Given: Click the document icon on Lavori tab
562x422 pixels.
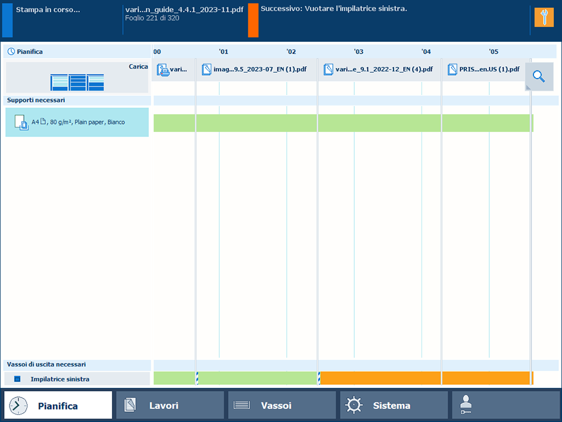Looking at the screenshot, I should [x=130, y=405].
